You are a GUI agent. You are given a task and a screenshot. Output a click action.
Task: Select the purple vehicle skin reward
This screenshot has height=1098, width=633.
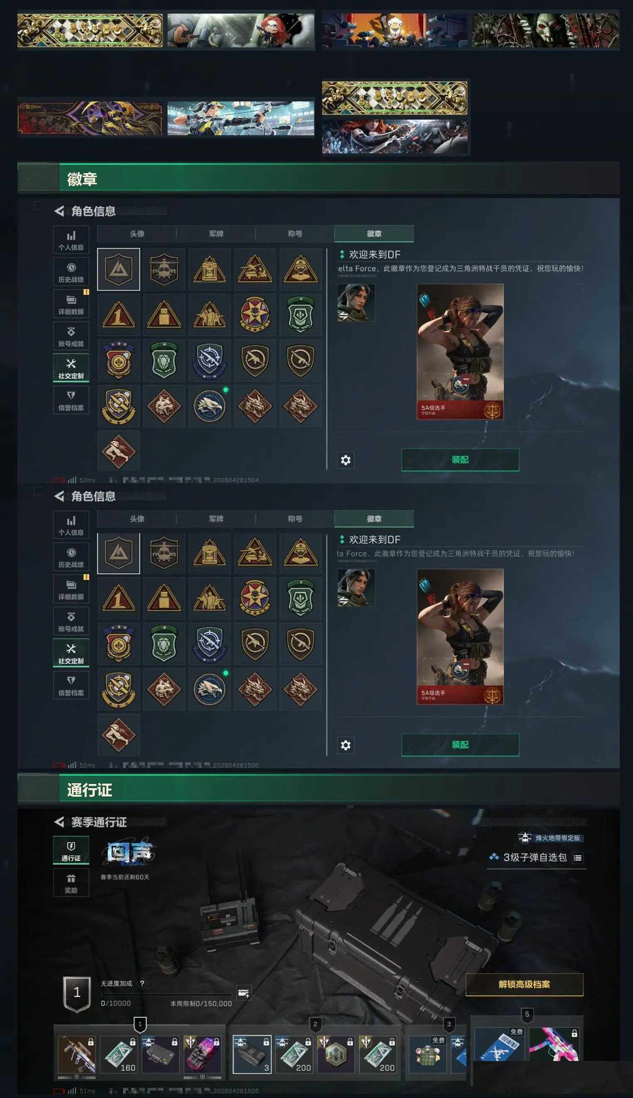pos(202,1055)
